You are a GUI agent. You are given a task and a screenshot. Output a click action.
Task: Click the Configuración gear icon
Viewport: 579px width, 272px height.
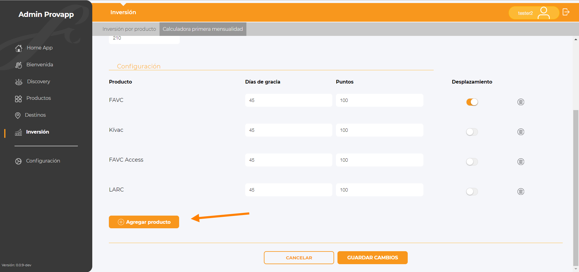point(18,161)
